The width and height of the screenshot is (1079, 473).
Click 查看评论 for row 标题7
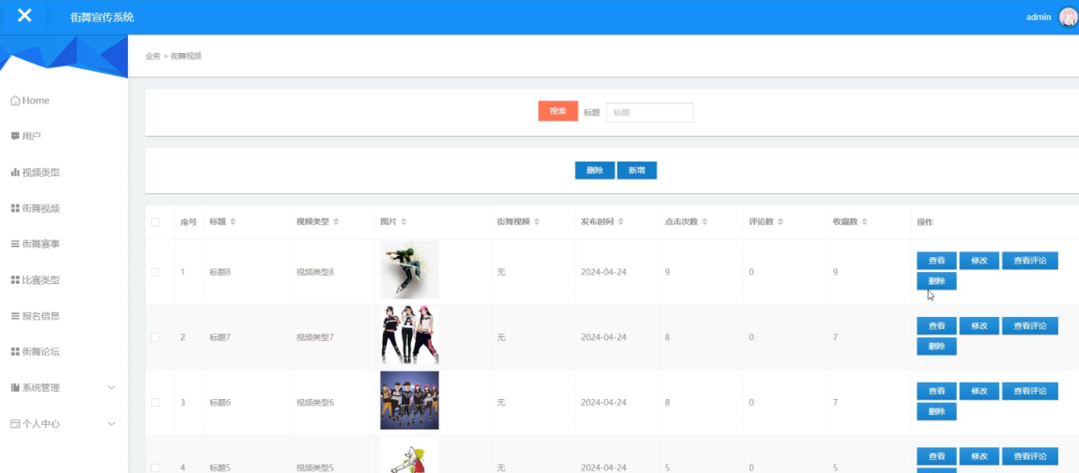[1030, 326]
